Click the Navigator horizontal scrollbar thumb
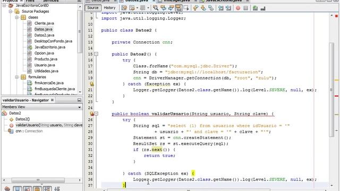Screen dimensions: 340x191 pyautogui.click(x=38, y=180)
